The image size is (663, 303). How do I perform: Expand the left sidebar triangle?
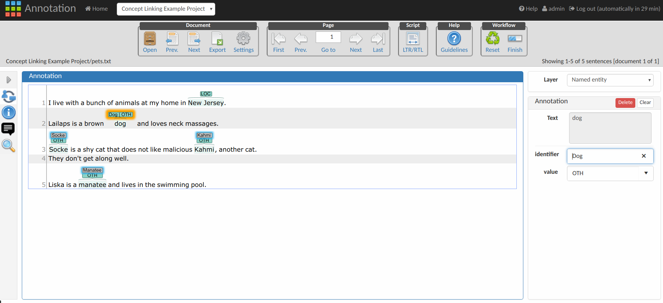point(9,80)
